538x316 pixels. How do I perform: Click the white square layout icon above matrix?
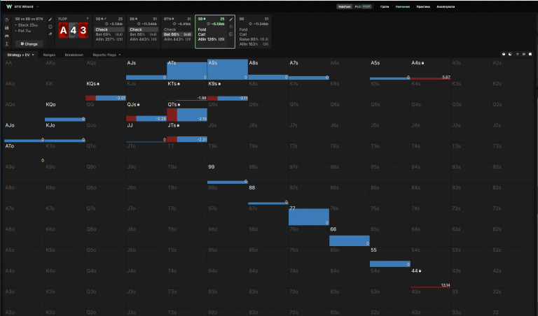[x=530, y=54]
